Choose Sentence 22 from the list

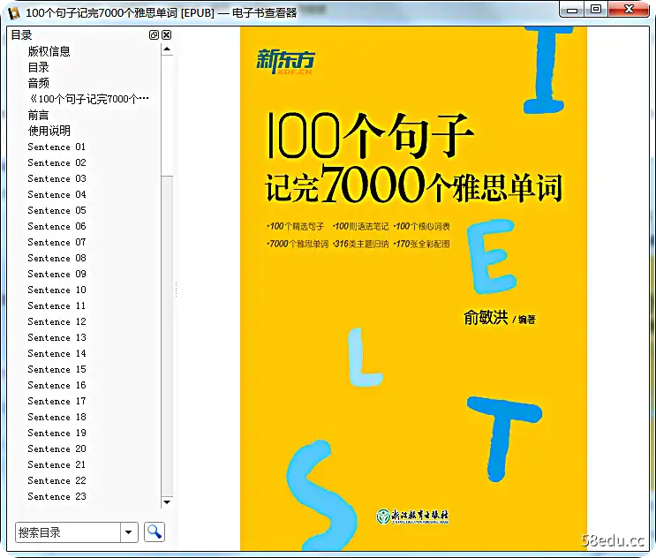click(x=57, y=480)
